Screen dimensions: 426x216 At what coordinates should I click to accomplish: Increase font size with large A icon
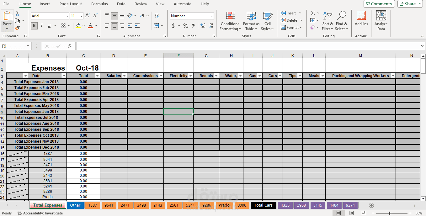[x=88, y=16]
